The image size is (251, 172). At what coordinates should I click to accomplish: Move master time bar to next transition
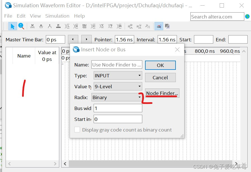click(x=86, y=39)
